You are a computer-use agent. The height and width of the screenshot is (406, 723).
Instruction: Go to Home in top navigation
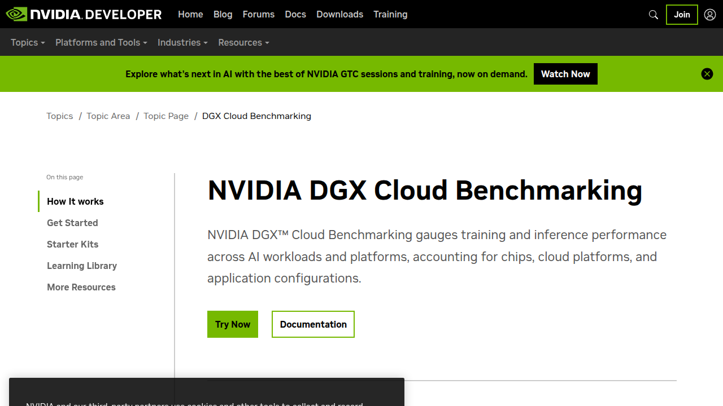190,14
